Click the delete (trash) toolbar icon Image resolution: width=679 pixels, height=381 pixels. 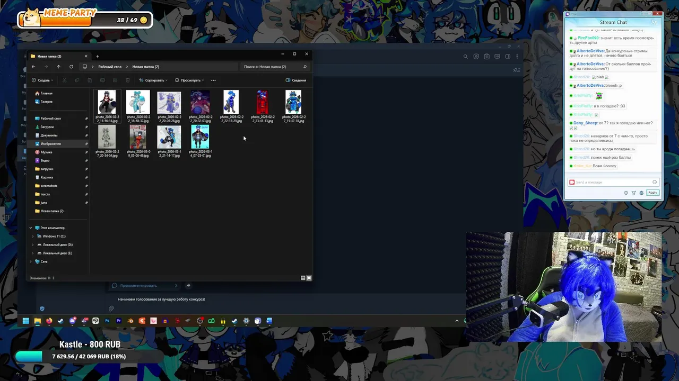pos(127,80)
